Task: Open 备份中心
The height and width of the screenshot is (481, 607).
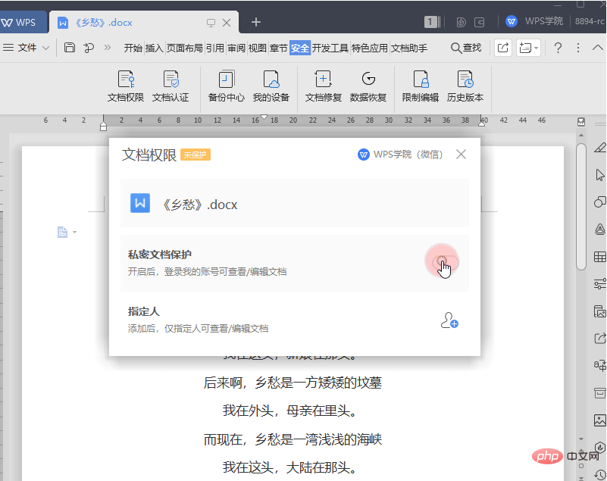Action: (226, 87)
